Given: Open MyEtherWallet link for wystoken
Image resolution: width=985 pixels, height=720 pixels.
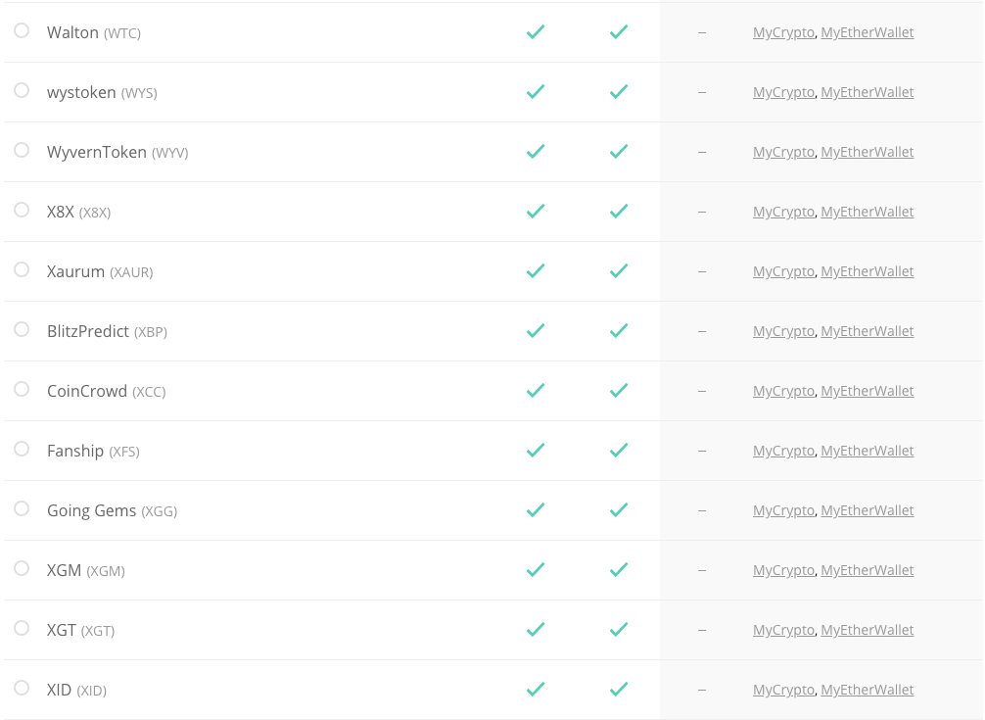Looking at the screenshot, I should [x=867, y=92].
